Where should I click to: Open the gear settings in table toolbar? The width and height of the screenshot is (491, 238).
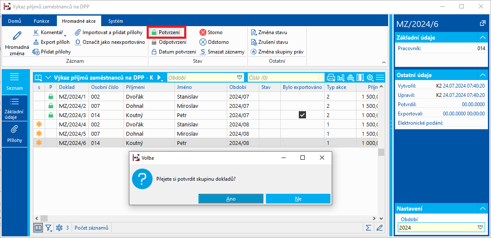(x=370, y=78)
